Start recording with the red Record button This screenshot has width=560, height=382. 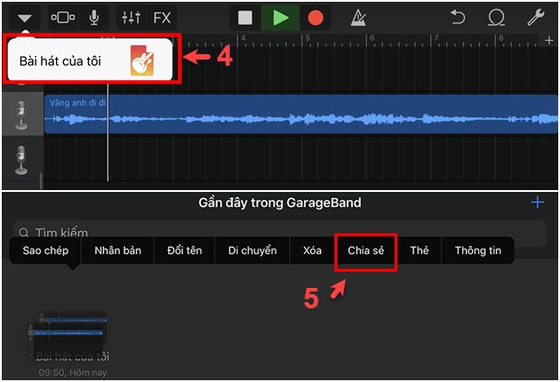[315, 18]
